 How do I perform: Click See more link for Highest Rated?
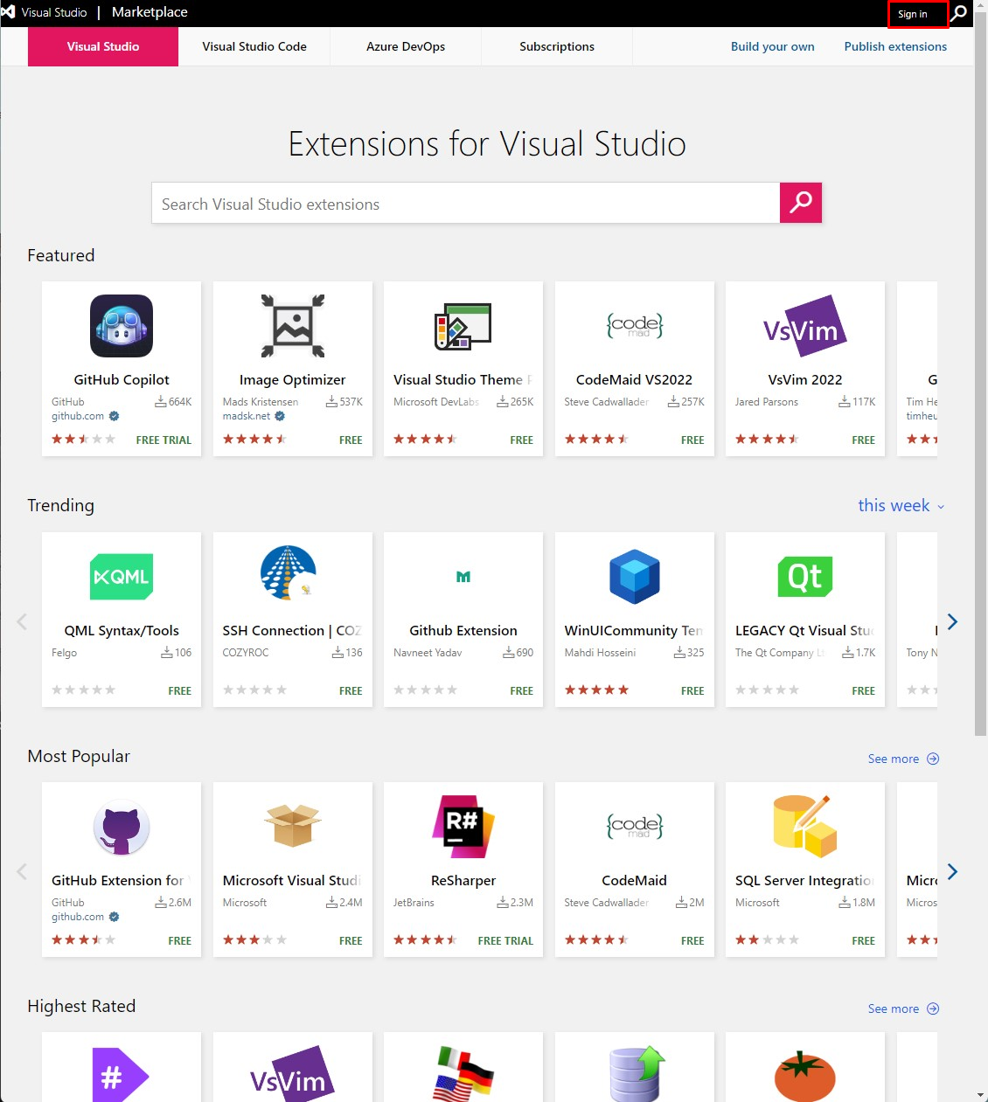894,1008
